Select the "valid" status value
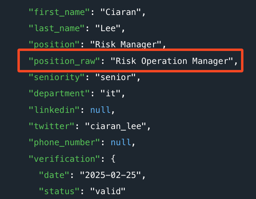This screenshot has width=256, height=199. coord(108,191)
